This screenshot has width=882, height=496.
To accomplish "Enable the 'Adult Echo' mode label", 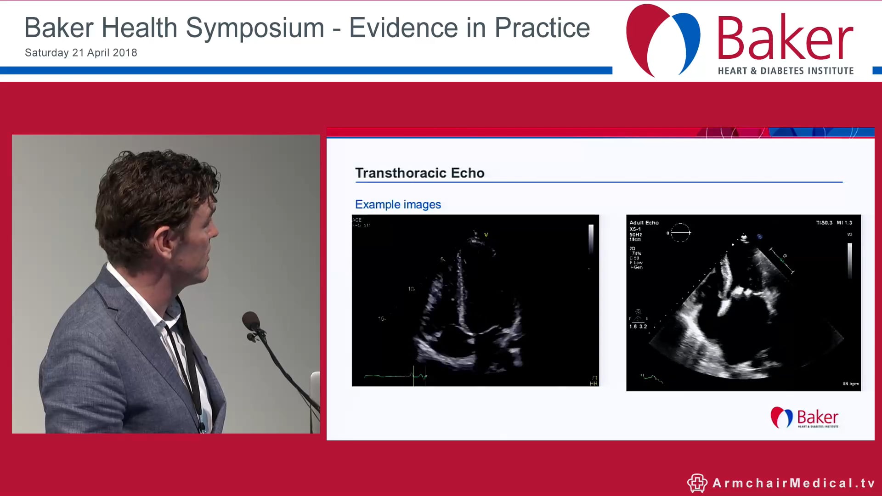I will [x=644, y=222].
